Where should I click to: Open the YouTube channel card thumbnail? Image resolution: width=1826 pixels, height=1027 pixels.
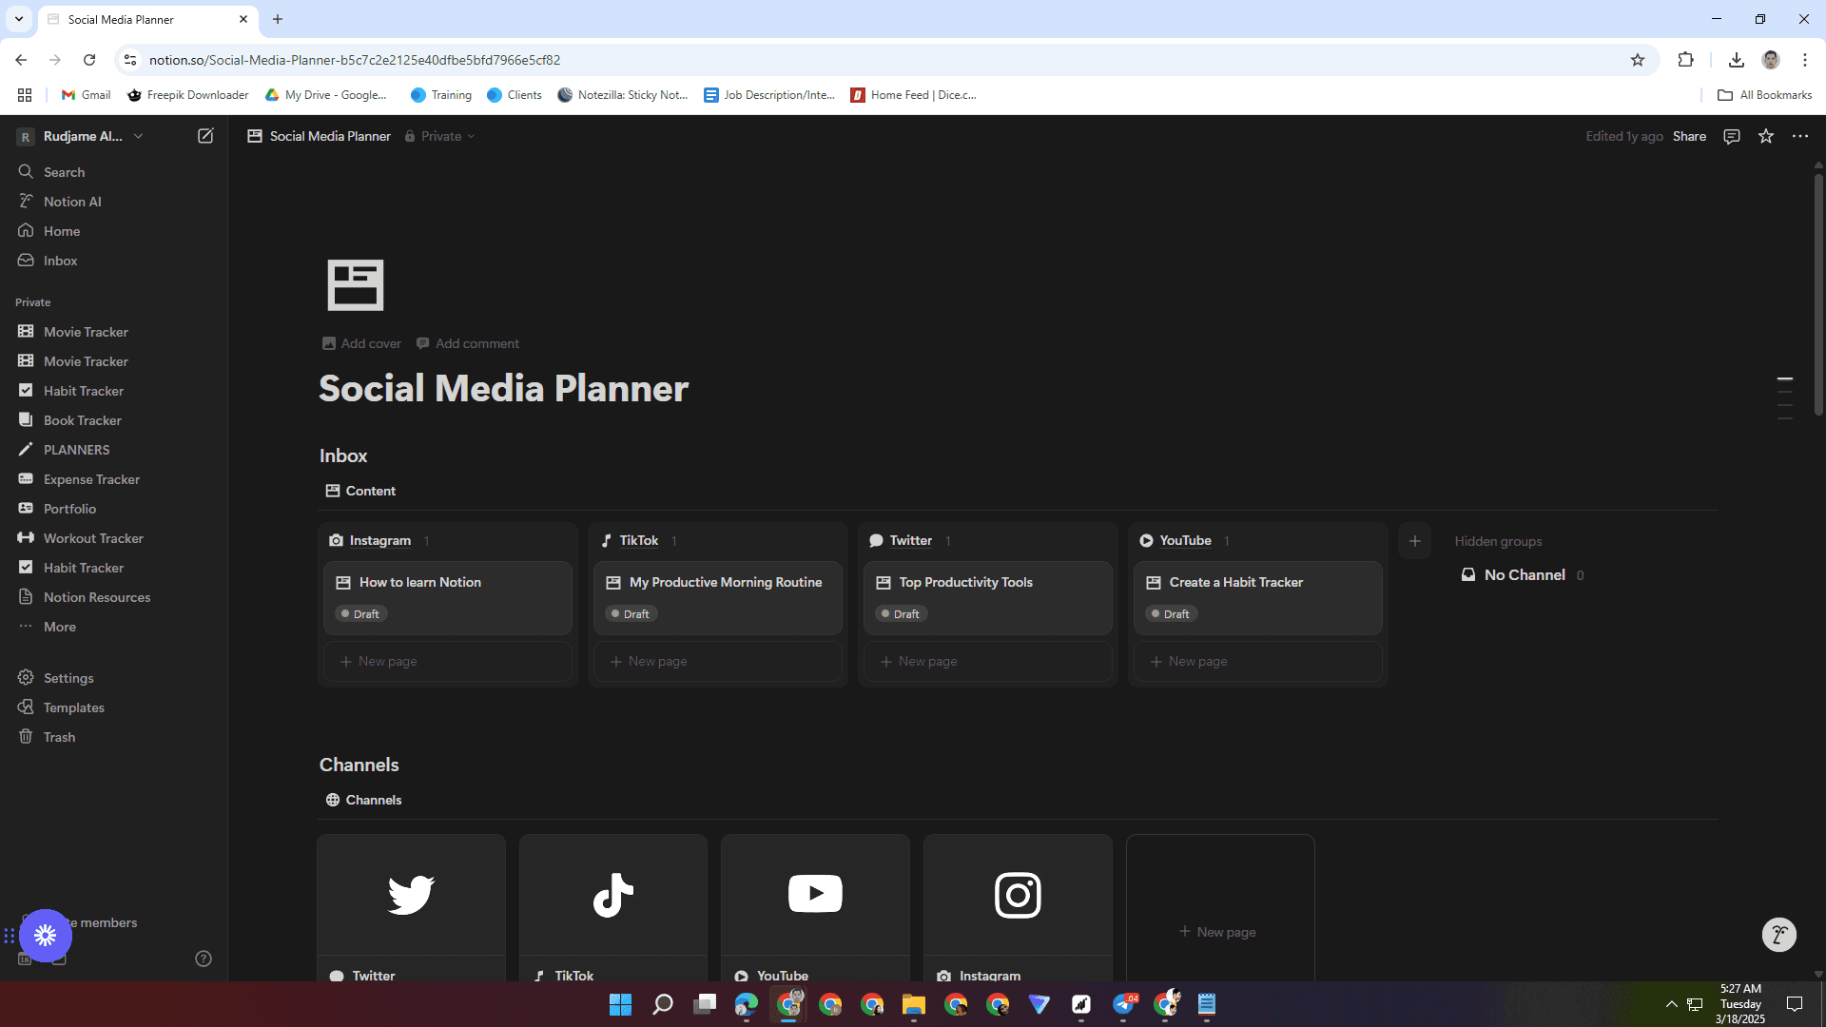click(x=815, y=894)
